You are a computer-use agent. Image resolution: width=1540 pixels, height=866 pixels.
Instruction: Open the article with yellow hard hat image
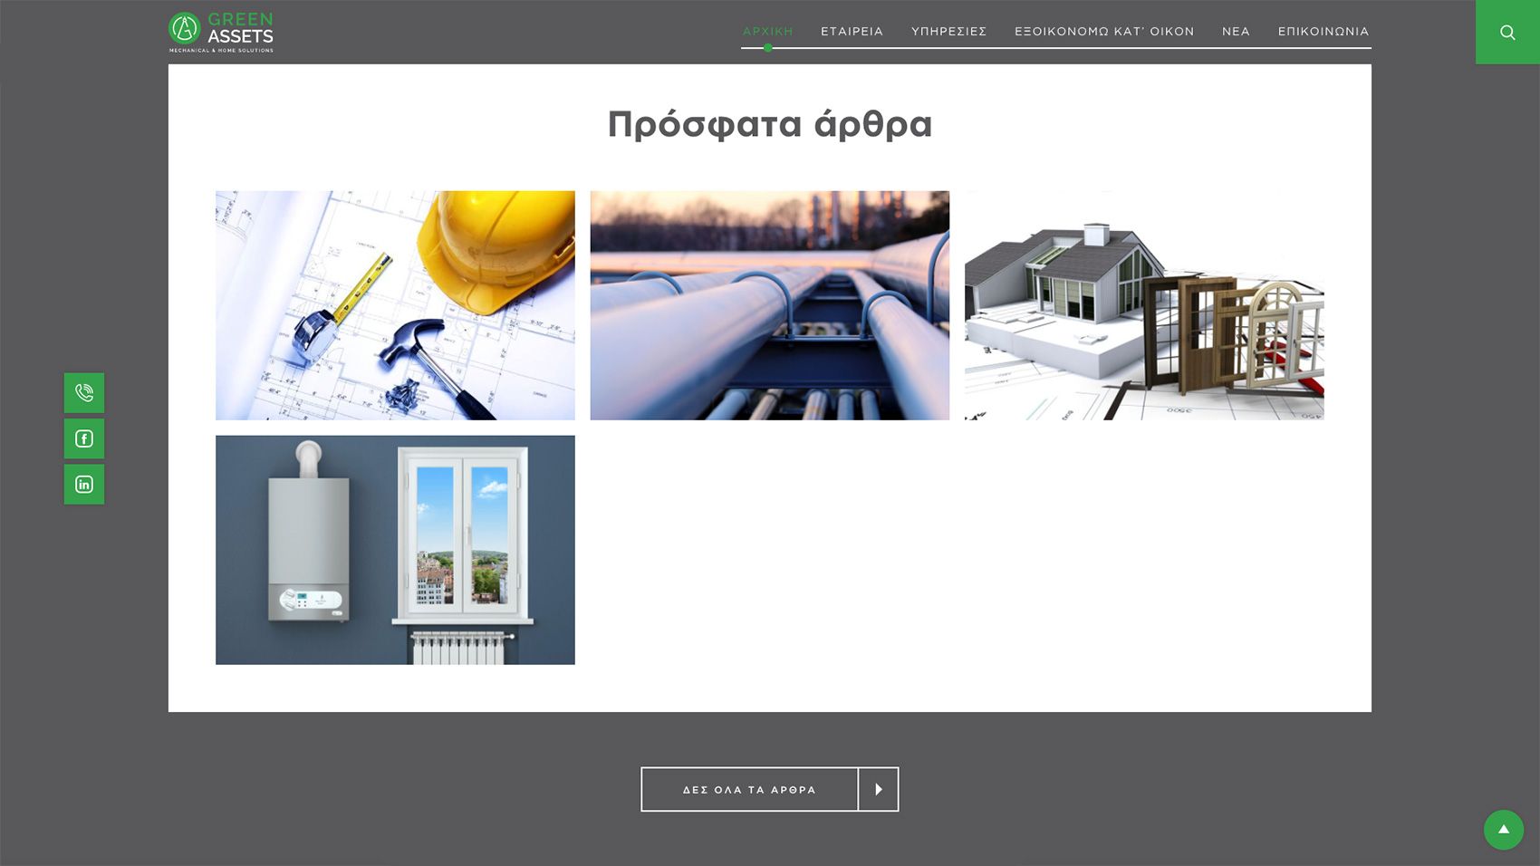[395, 305]
